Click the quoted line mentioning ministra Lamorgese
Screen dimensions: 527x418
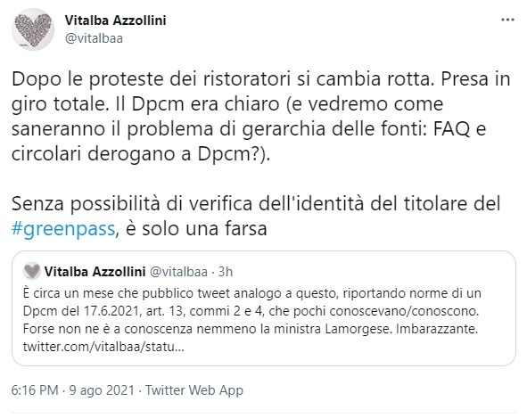click(x=251, y=329)
